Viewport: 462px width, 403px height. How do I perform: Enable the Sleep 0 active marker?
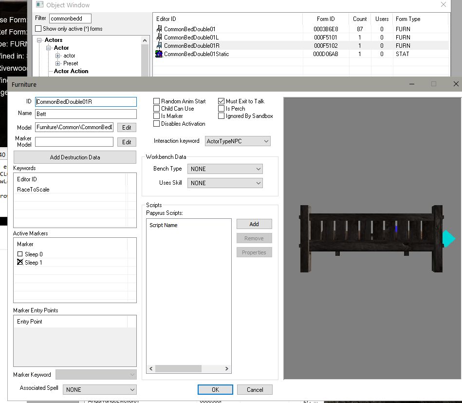tap(20, 254)
